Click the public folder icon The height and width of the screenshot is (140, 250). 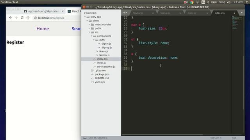point(92,28)
